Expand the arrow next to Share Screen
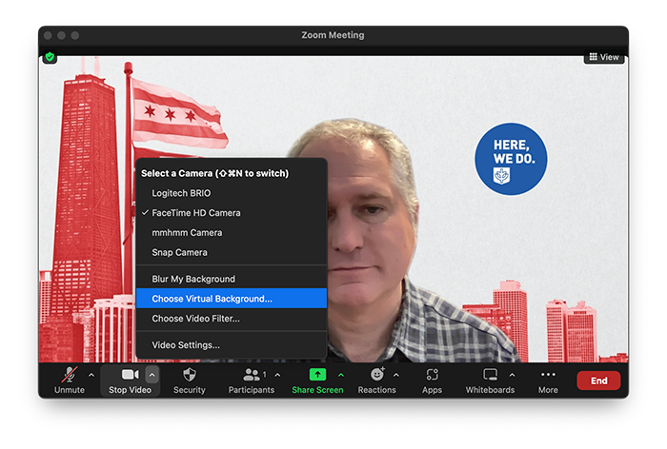Screen dimensions: 667x449 click(x=340, y=375)
